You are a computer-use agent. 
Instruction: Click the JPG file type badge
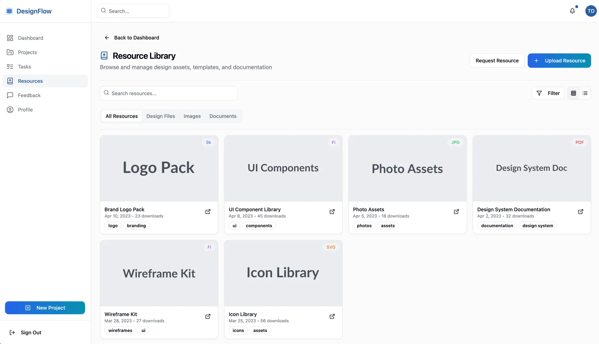coord(455,142)
